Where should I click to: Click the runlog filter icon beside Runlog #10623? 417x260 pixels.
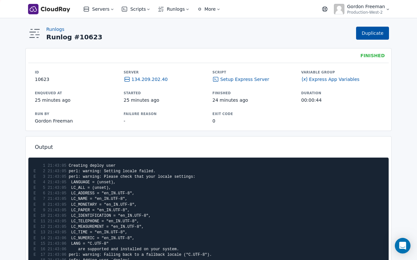pos(34,33)
